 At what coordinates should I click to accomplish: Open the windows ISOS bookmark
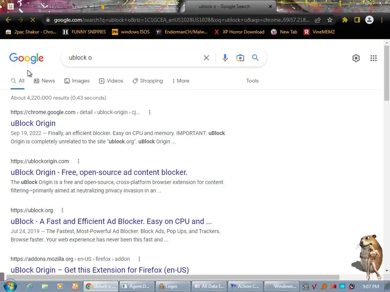click(x=131, y=32)
